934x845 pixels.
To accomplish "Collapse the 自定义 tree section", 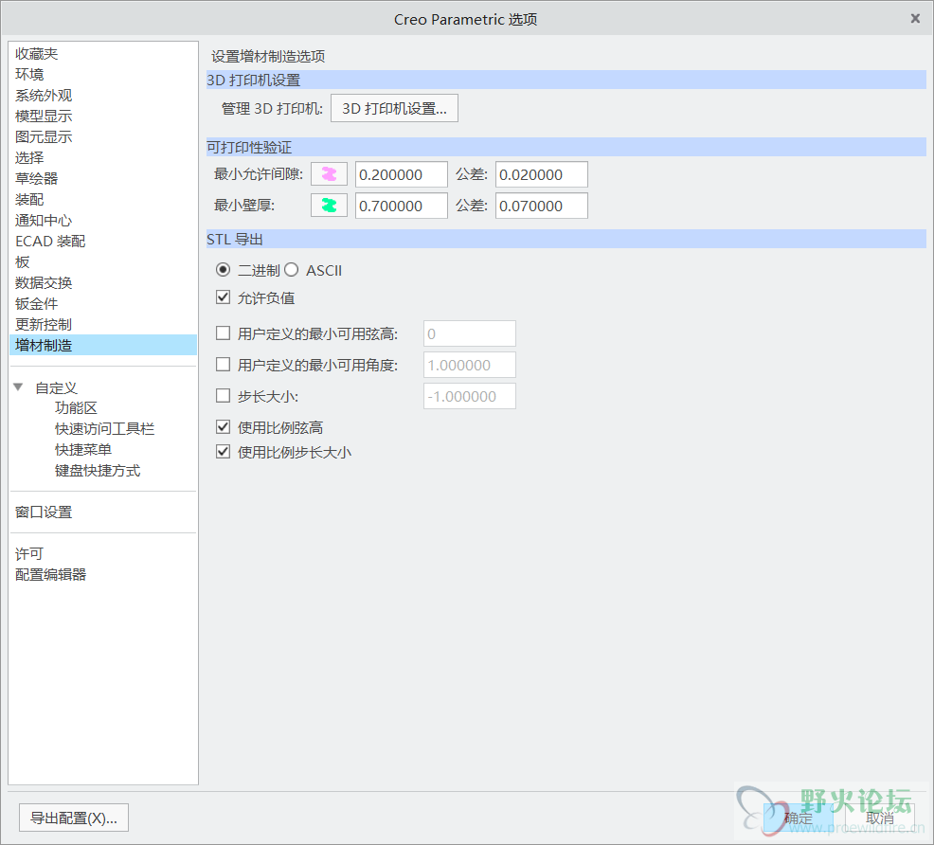I will tap(18, 387).
